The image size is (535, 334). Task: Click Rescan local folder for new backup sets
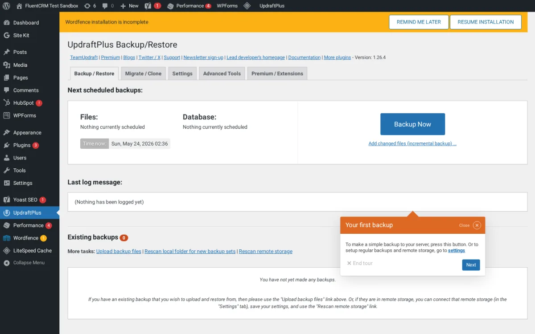click(x=190, y=251)
